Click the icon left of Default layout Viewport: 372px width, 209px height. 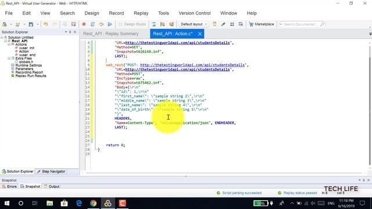171,24
